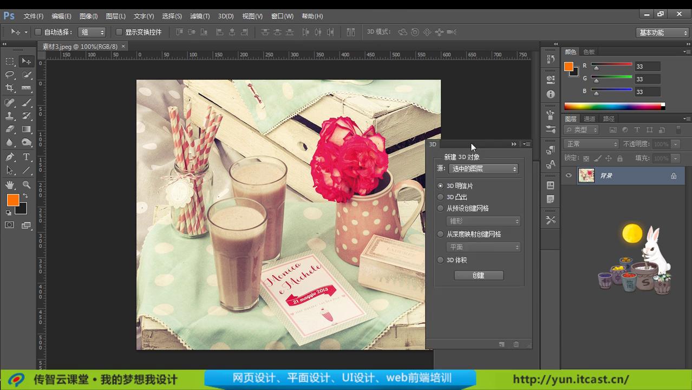This screenshot has width=692, height=390.
Task: Activate the Clone Stamp tool
Action: pyautogui.click(x=8, y=116)
